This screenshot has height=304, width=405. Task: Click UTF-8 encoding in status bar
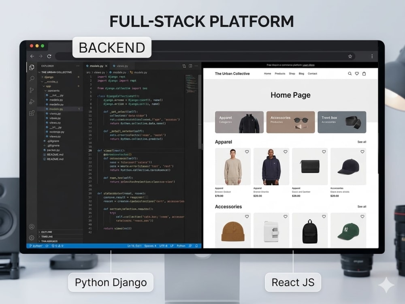(x=163, y=246)
